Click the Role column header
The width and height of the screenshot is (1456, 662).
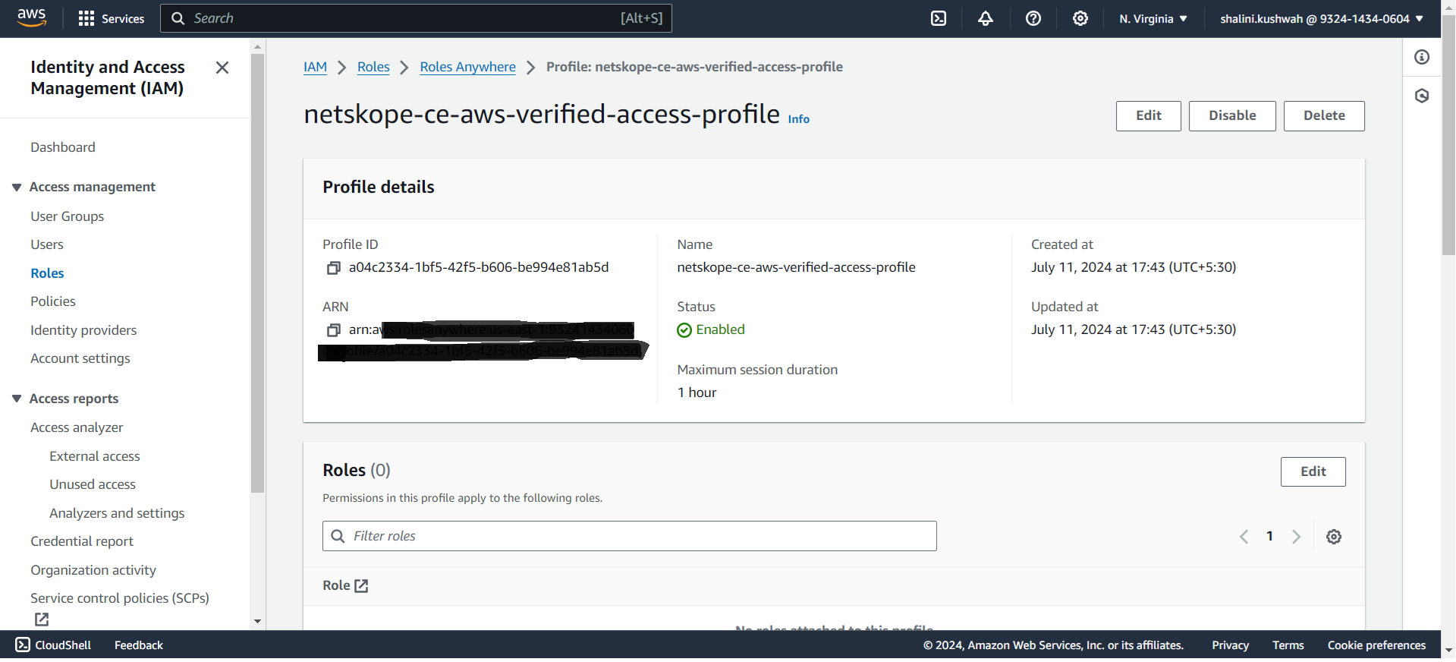click(336, 586)
